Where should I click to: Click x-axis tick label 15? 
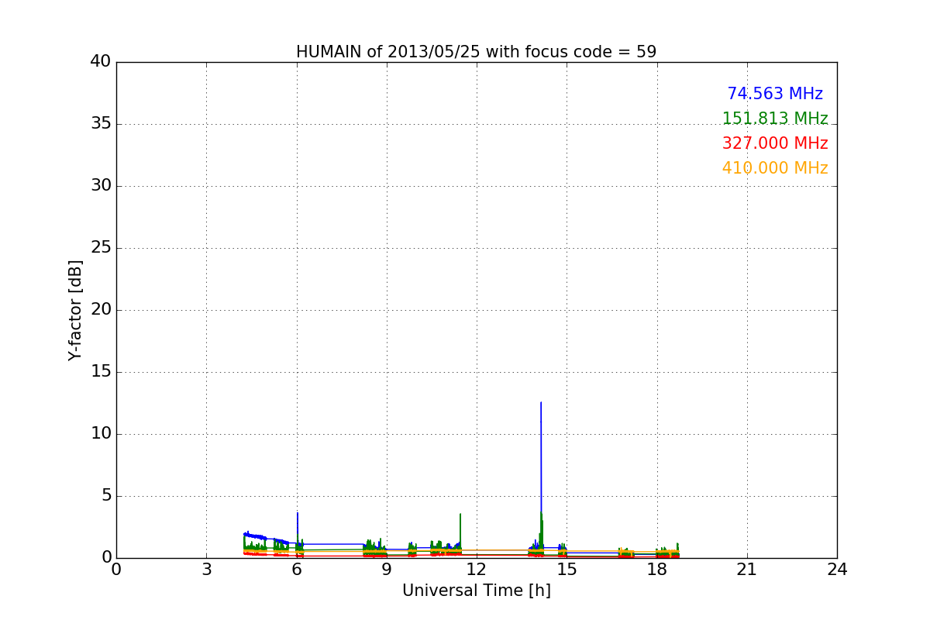(x=567, y=569)
